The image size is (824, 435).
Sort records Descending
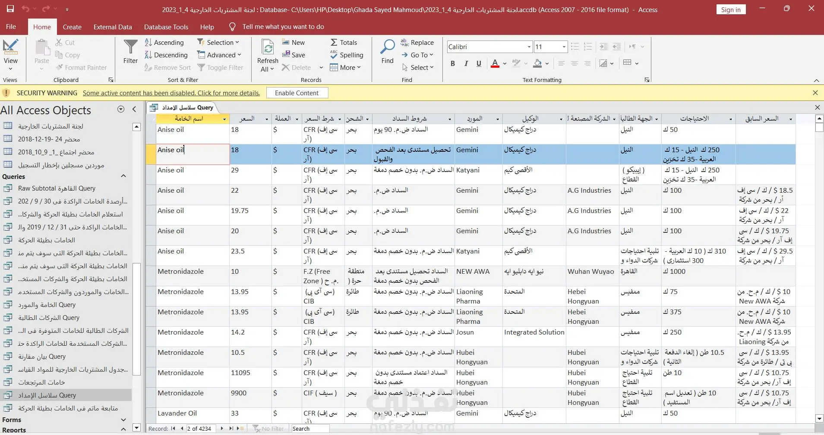[x=166, y=55]
